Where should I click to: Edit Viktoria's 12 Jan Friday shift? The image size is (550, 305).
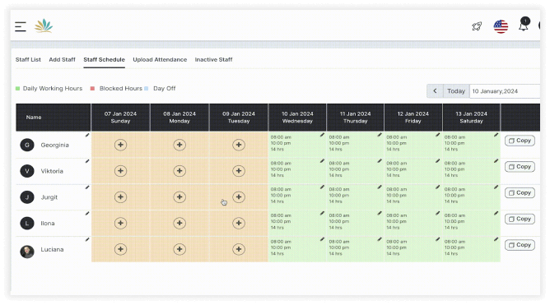click(437, 161)
